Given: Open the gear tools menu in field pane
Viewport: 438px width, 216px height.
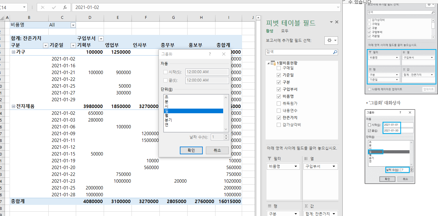Looking at the screenshot, I should [x=331, y=40].
